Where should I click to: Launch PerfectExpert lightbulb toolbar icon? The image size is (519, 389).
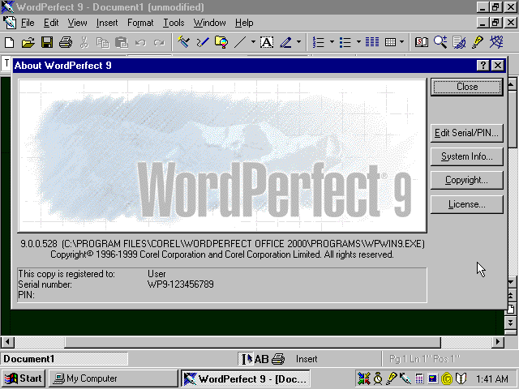(x=478, y=42)
